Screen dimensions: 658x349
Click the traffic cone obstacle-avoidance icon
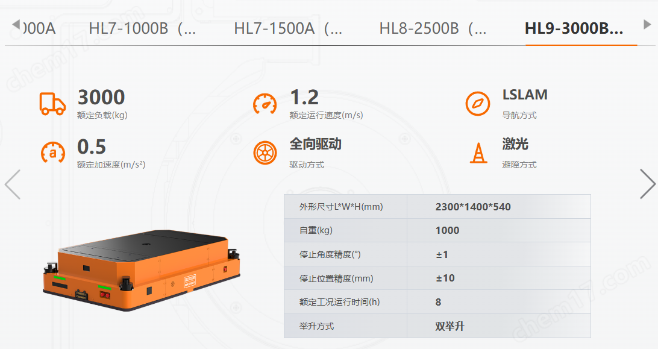tap(478, 152)
